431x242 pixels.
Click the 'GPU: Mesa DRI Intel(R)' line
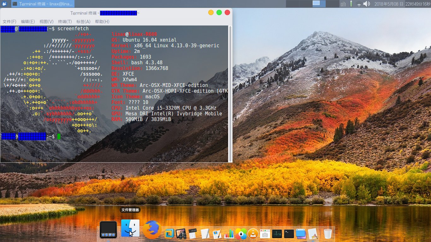167,114
